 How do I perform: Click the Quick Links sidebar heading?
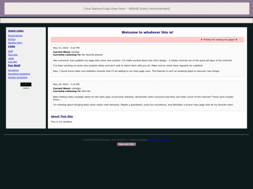pyautogui.click(x=16, y=31)
